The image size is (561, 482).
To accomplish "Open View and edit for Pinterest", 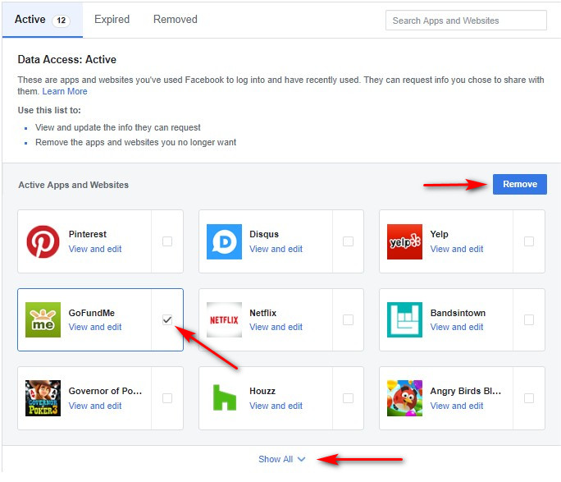I will (x=95, y=249).
